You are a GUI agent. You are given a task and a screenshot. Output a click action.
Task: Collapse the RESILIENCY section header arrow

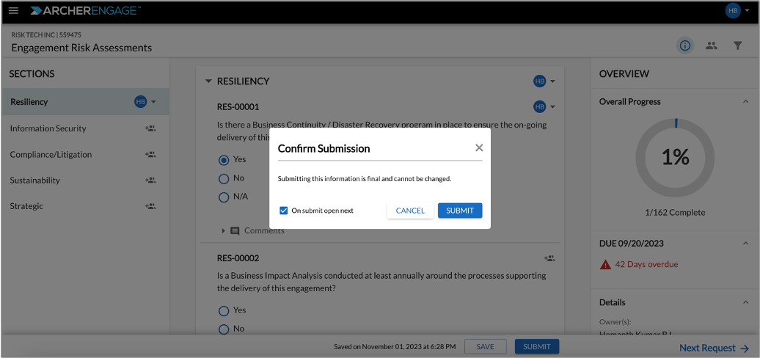(208, 81)
